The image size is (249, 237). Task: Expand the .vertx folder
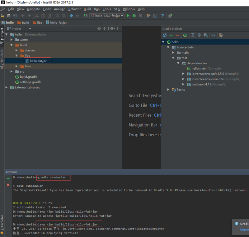(12, 40)
